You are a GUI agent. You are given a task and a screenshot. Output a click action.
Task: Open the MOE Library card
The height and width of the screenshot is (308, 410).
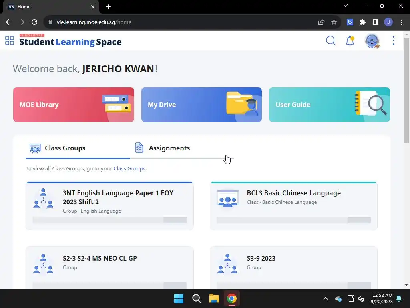point(74,105)
